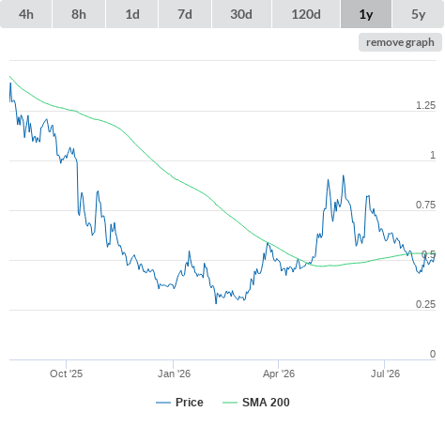Switch chart to 30d range
Image resolution: width=445 pixels, height=427 pixels.
pyautogui.click(x=241, y=14)
